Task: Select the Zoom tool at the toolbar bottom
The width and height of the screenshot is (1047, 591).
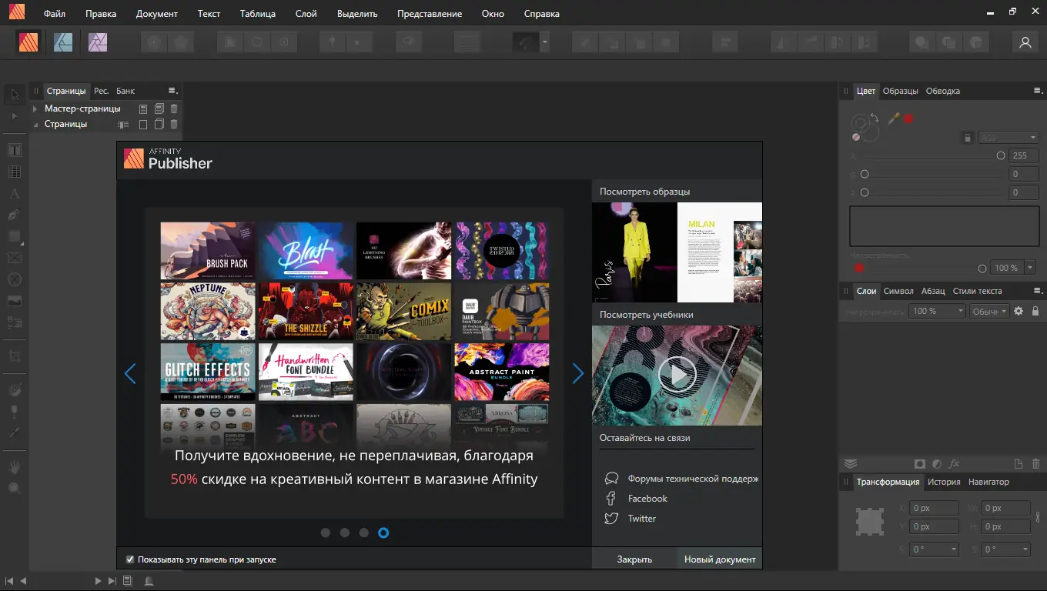Action: coord(14,488)
